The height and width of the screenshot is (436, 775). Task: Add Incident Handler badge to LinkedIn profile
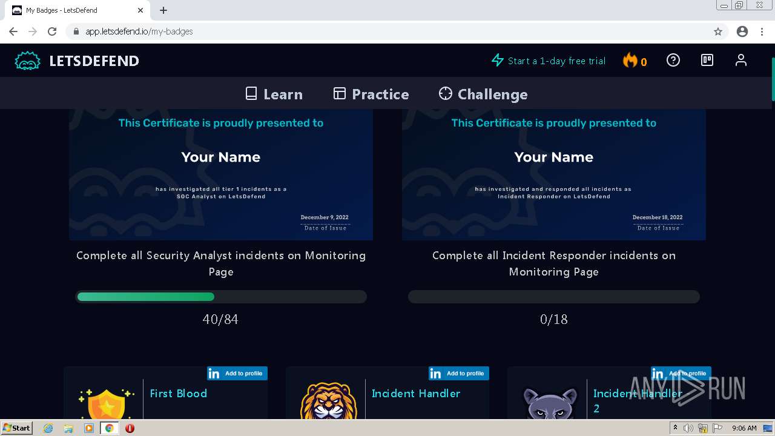tap(459, 374)
